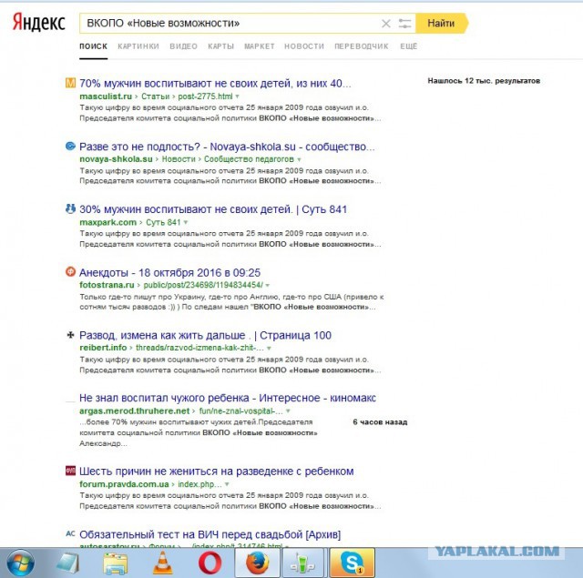This screenshot has width=583, height=578.
Task: Click the maxpark.com favicon
Action: point(70,208)
